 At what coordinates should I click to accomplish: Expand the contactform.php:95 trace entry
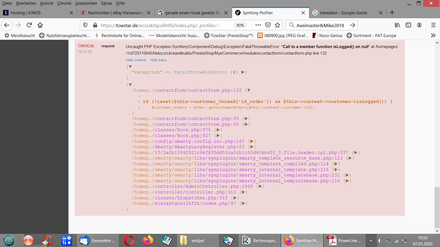pos(246,119)
